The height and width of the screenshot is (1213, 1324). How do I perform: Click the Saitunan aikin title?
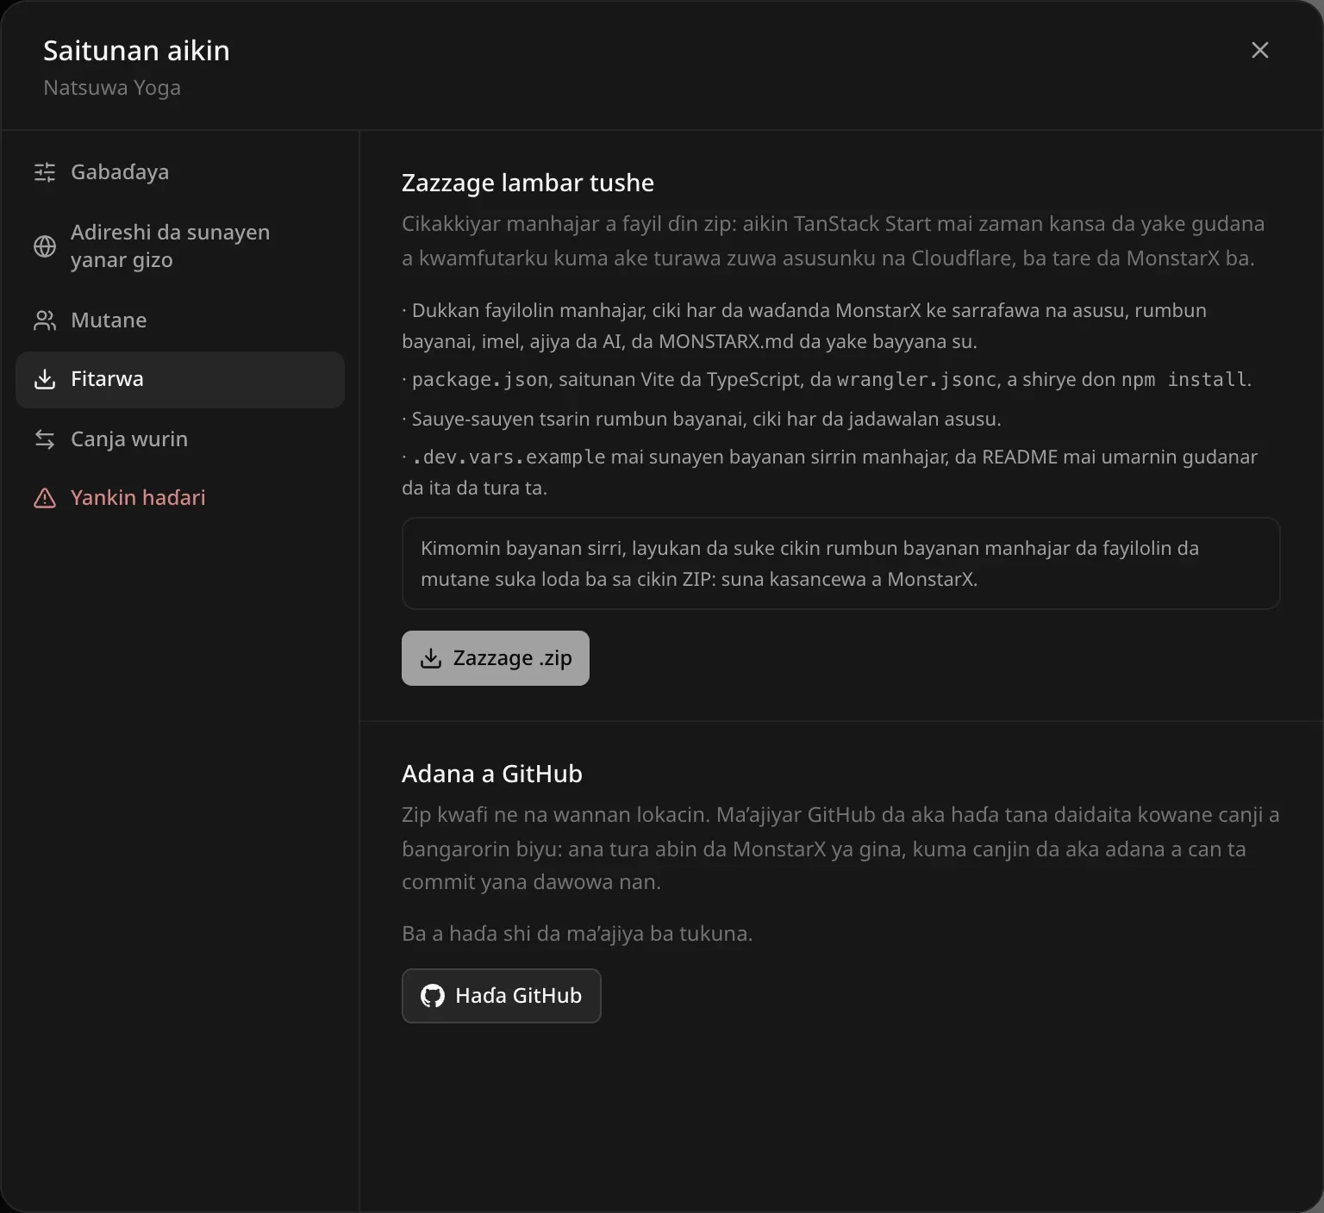coord(136,51)
